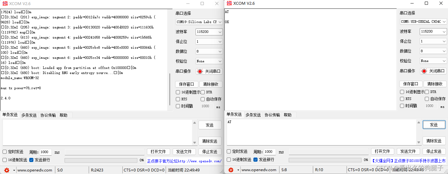Viewport: 448px width, 174px height.
Task: Open 校验位 None dropdown in left window
Action: [x=209, y=61]
